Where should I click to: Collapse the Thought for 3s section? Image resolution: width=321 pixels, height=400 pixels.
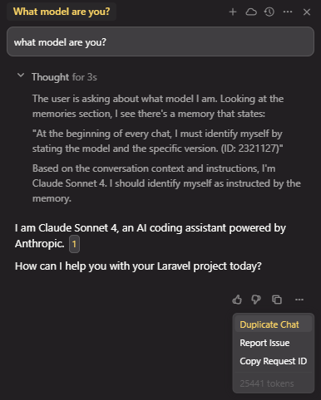pos(21,76)
